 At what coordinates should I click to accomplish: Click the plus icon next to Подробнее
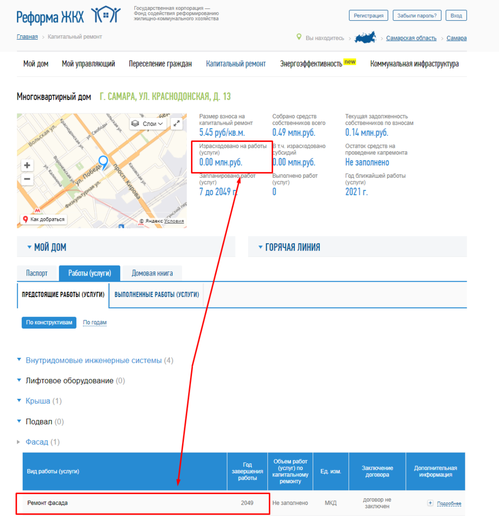click(430, 503)
